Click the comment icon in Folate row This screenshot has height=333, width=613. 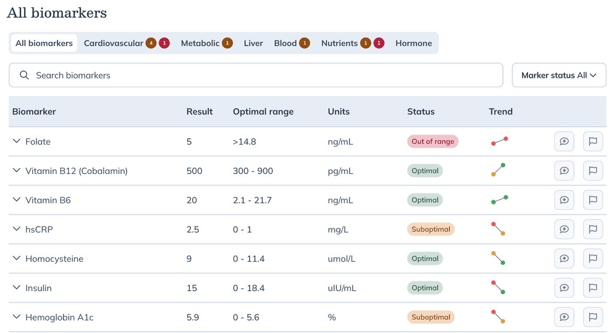tap(564, 141)
